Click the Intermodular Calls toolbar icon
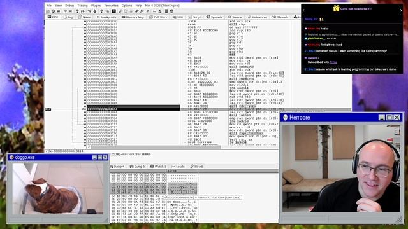The image size is (408, 229). click(x=160, y=11)
